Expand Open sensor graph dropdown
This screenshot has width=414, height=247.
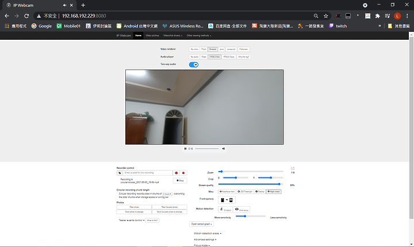(201, 224)
